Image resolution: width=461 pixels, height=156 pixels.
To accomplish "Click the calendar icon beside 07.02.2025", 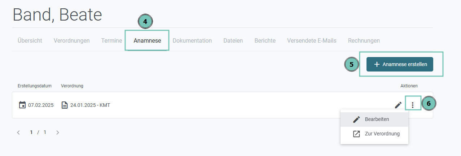I will click(22, 105).
